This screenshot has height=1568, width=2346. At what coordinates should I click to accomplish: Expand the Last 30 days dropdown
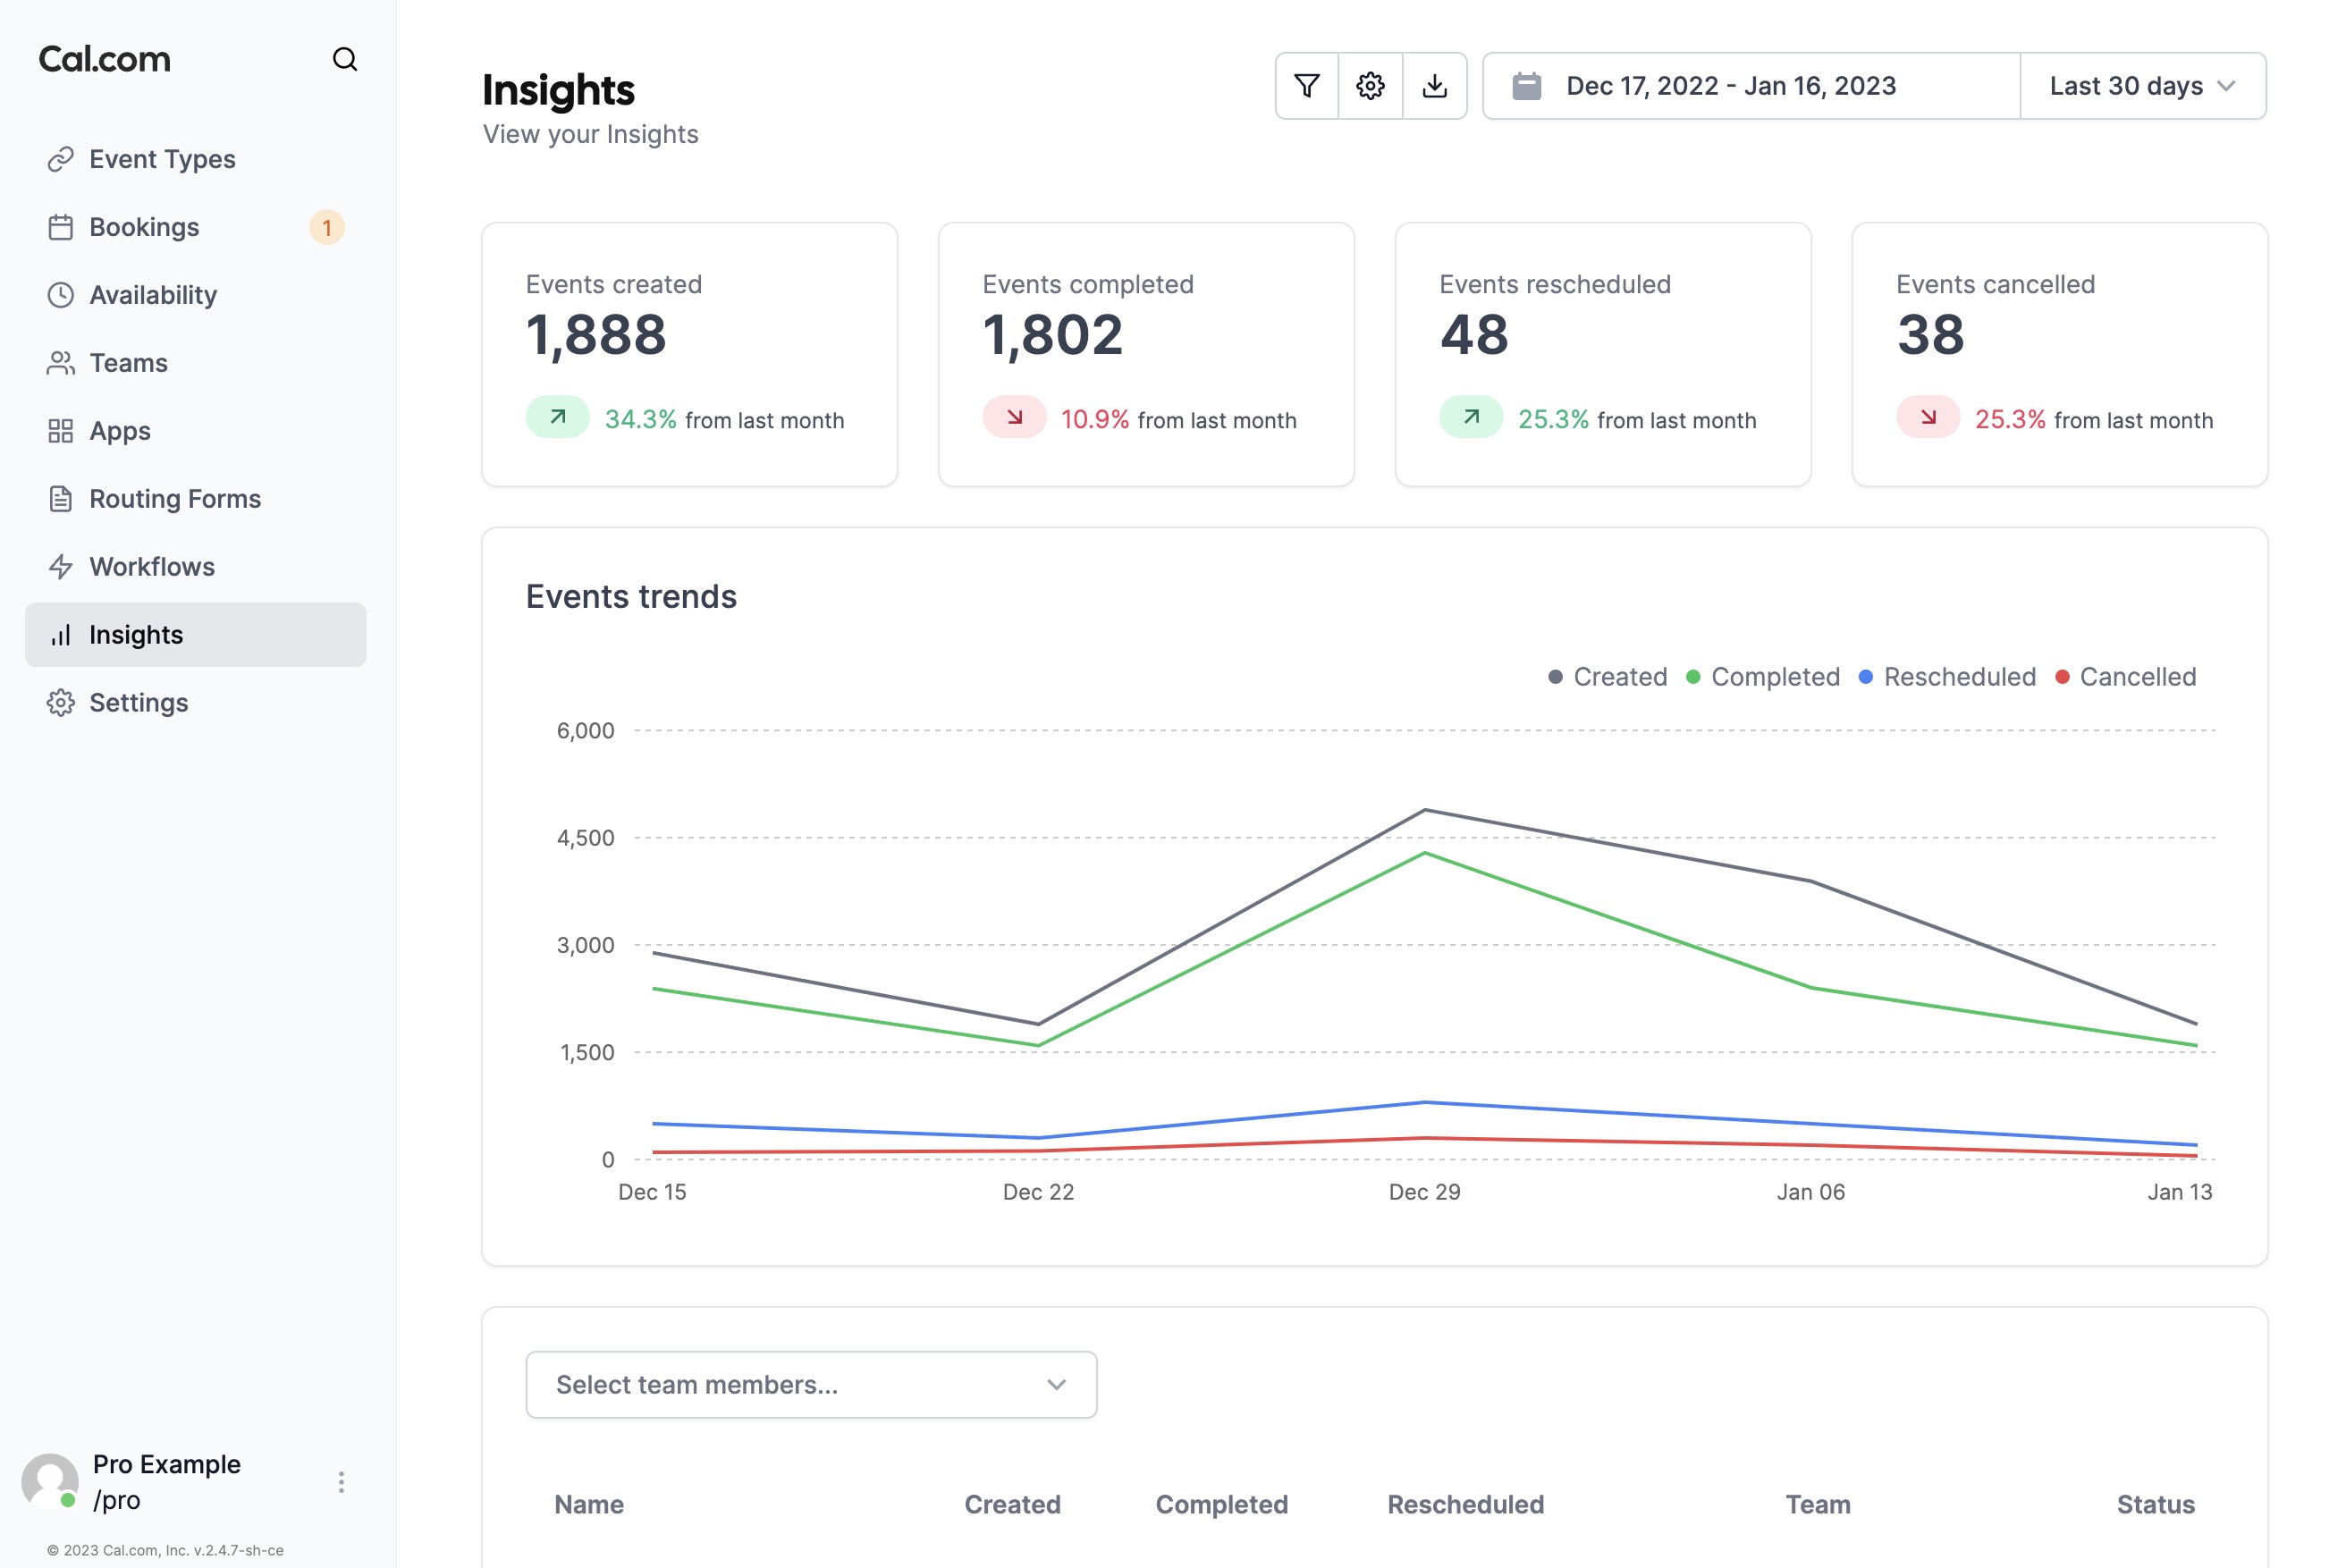(2142, 86)
